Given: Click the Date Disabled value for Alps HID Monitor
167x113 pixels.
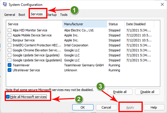Looking at the screenshot, I should click(139, 30).
